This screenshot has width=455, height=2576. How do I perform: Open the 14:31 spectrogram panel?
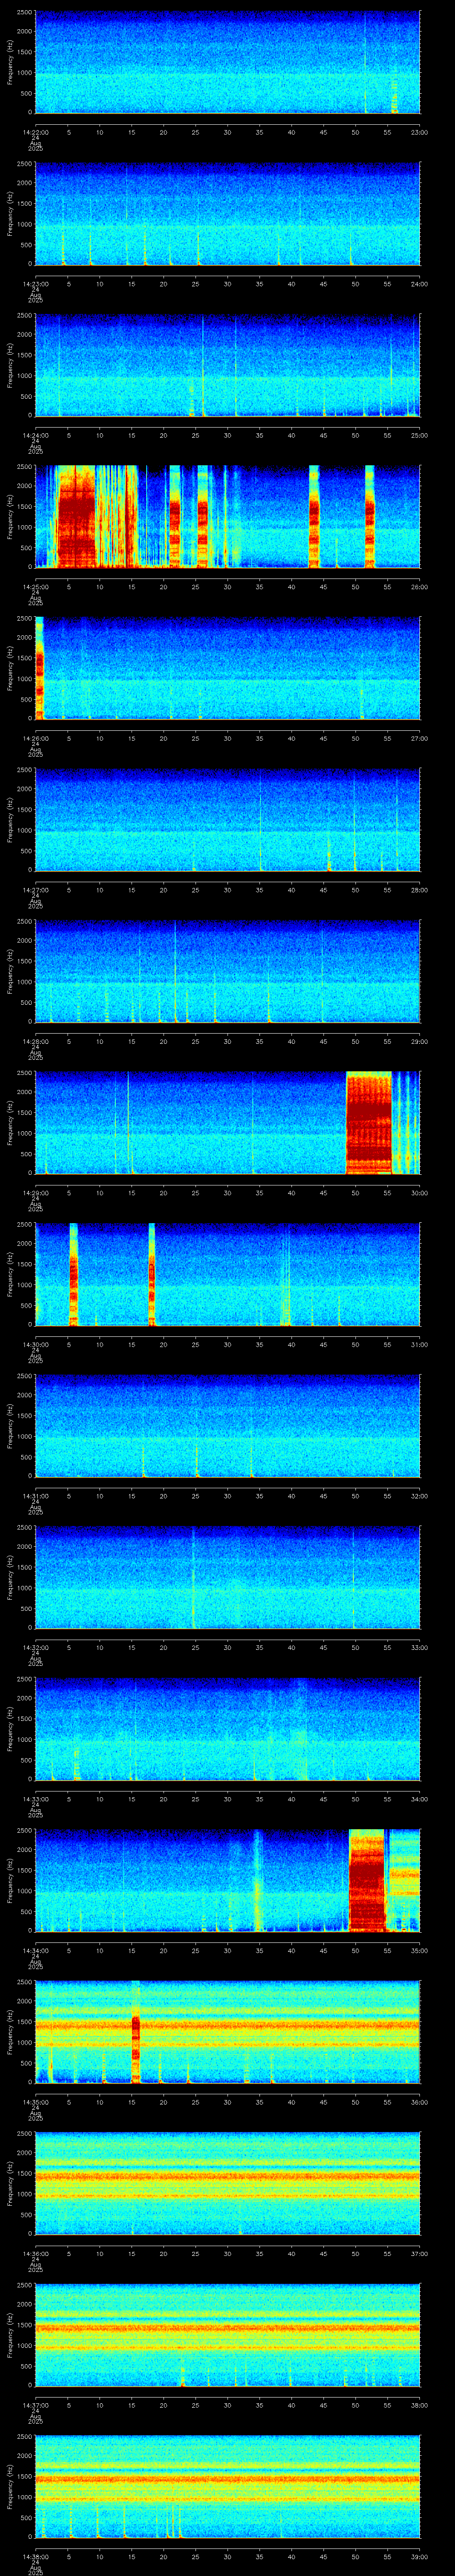point(227,1426)
